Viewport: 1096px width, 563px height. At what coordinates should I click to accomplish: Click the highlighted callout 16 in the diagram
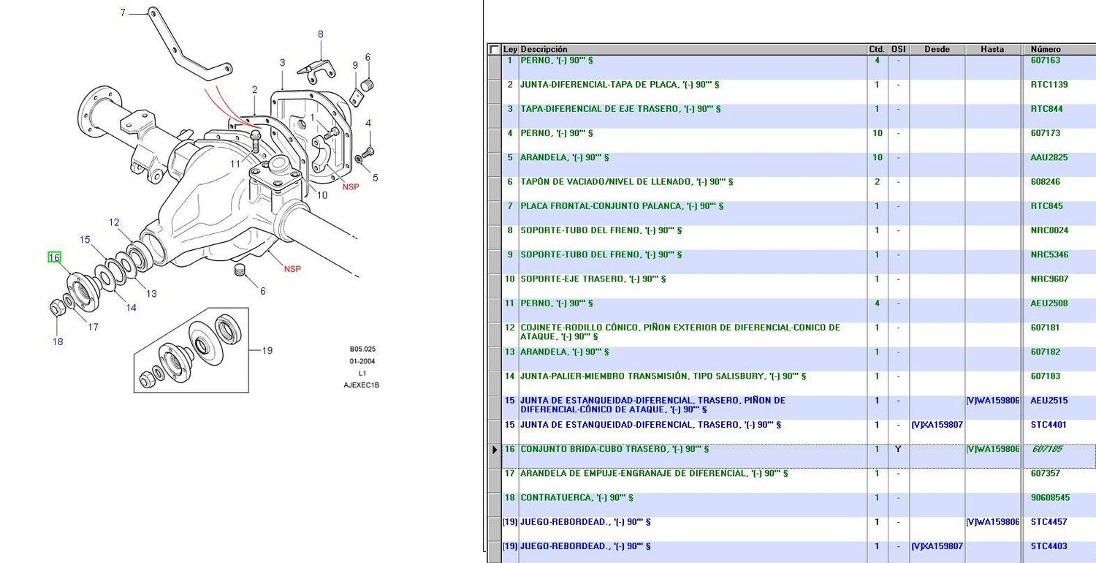[54, 257]
